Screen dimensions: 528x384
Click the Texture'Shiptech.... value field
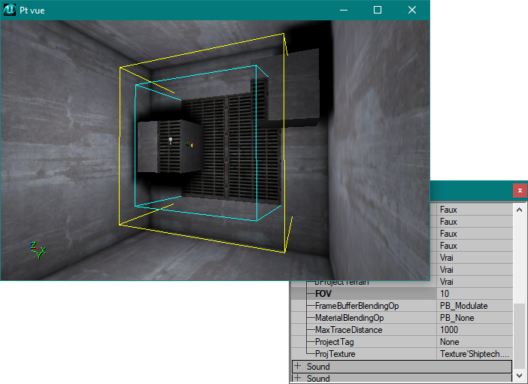(475, 354)
